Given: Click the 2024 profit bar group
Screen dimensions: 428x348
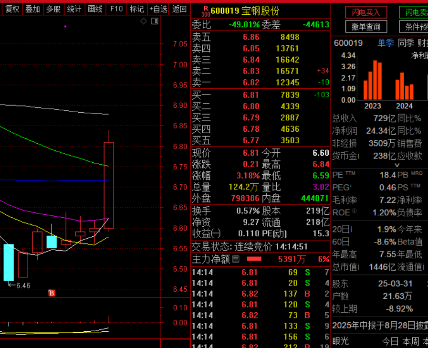Looking at the screenshot, I should tap(405, 86).
